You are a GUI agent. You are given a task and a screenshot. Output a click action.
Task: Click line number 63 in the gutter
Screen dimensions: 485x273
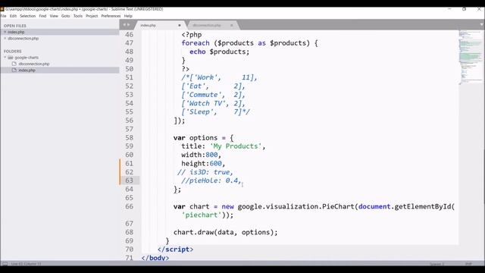click(x=129, y=180)
